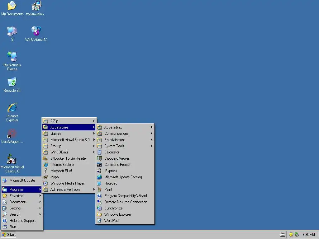Expand Microsoft Visual Studio 6.0 submenu arrow
Screen dimensions: 319x239
[94, 140]
